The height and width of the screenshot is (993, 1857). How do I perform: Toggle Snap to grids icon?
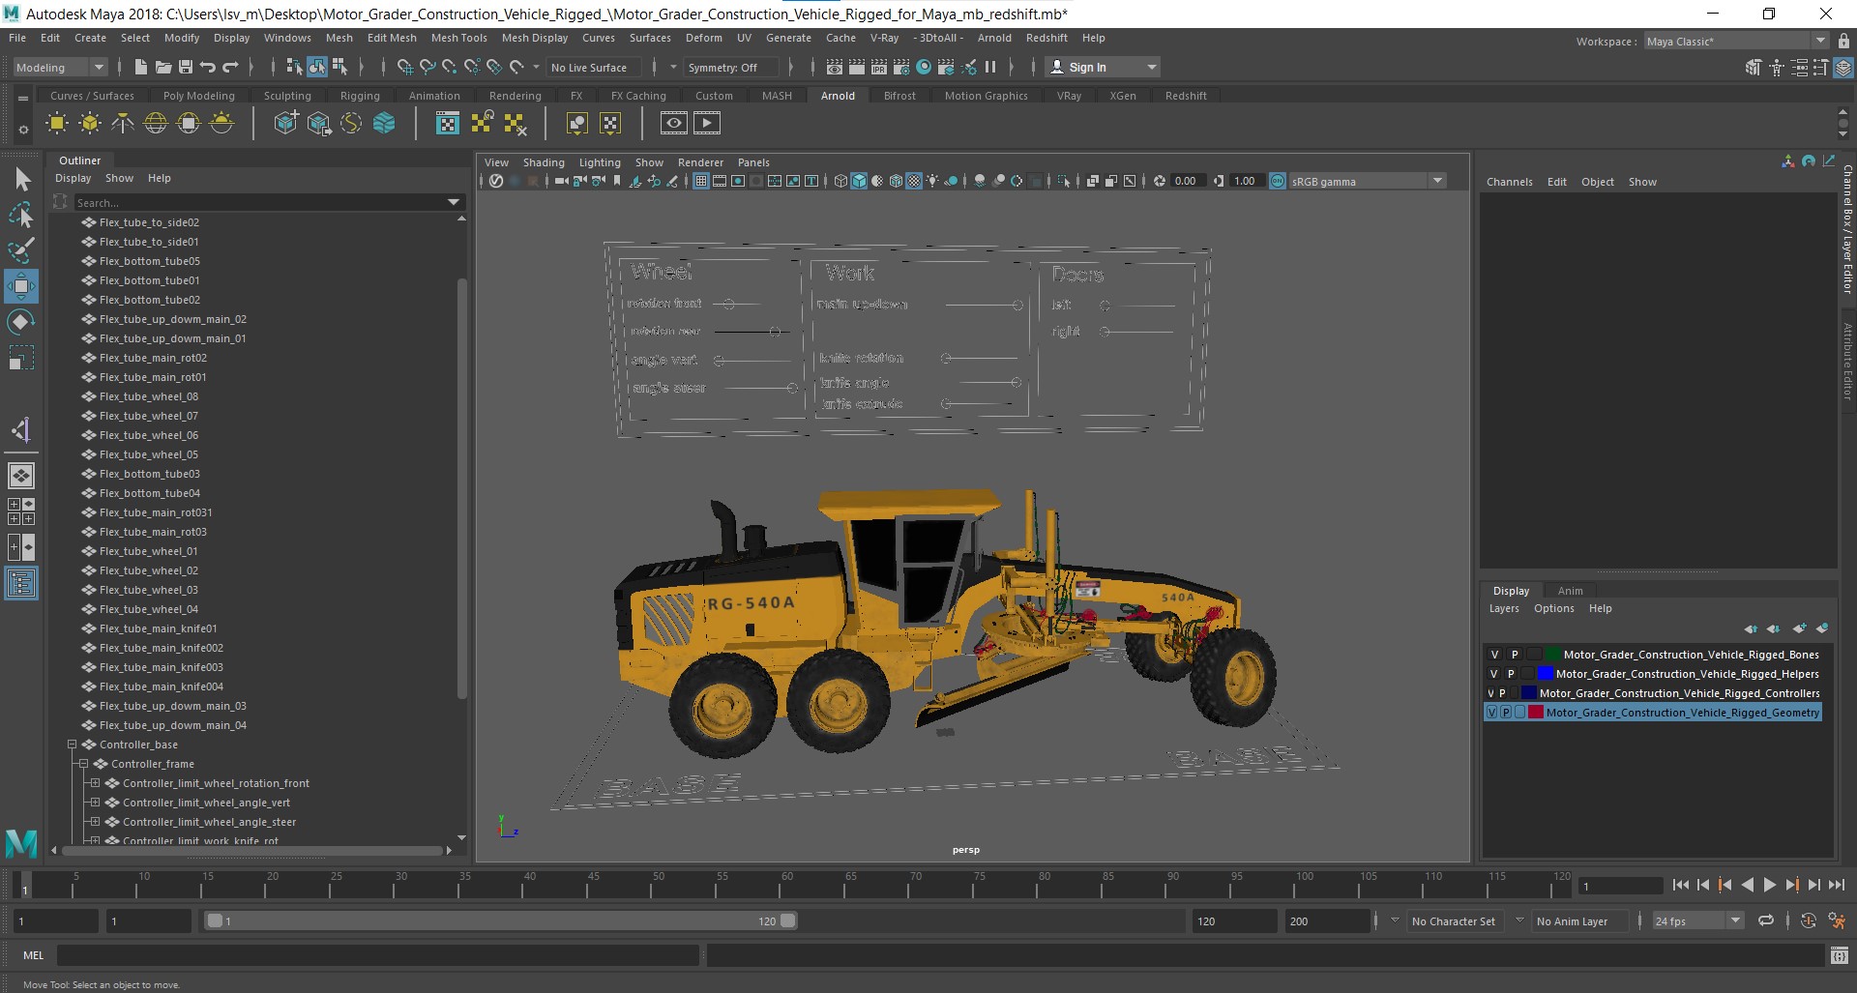(x=404, y=67)
